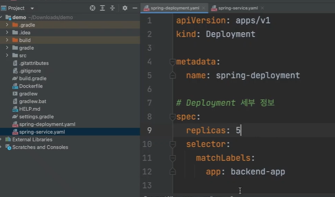This screenshot has height=197, width=335.
Task: Select gradlew.bat file
Action: (33, 101)
